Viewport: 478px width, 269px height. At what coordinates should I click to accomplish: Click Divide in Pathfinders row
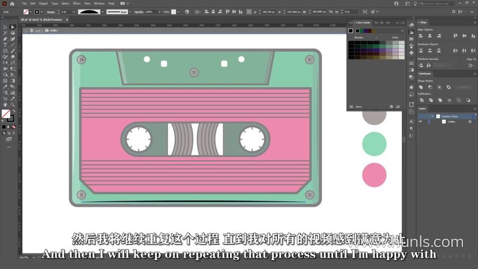(x=422, y=100)
